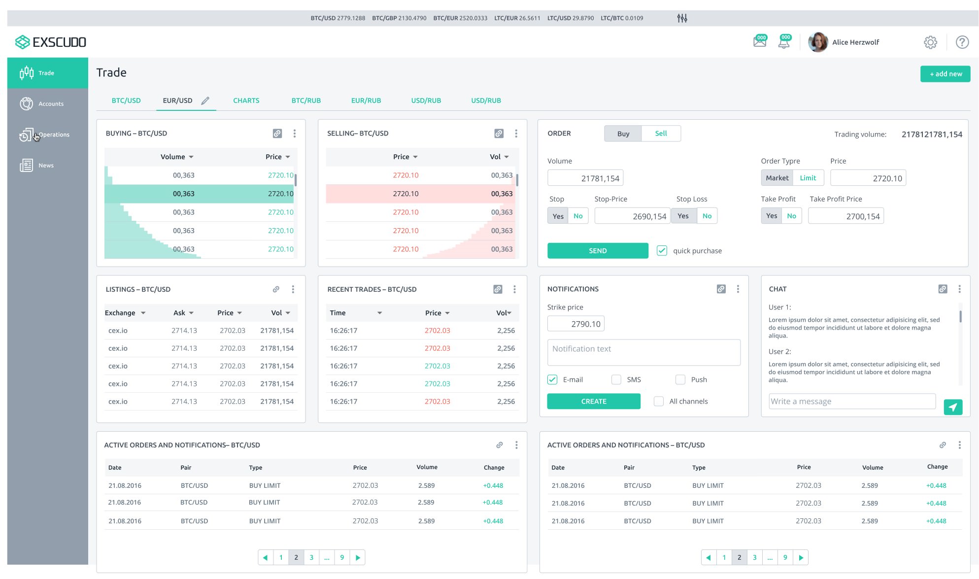Image resolution: width=979 pixels, height=579 pixels.
Task: Open ticker settings sliders icon
Action: click(x=682, y=18)
